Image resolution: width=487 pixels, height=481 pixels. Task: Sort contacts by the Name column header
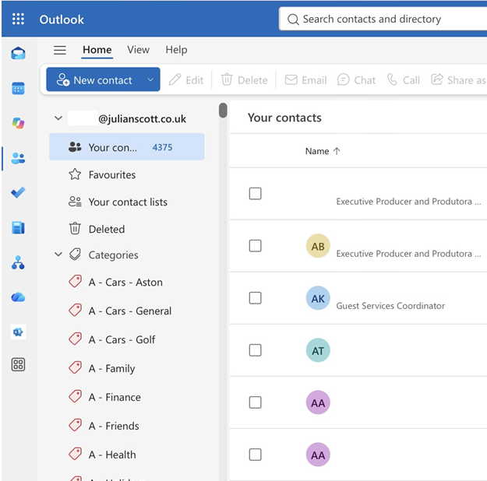coord(323,151)
